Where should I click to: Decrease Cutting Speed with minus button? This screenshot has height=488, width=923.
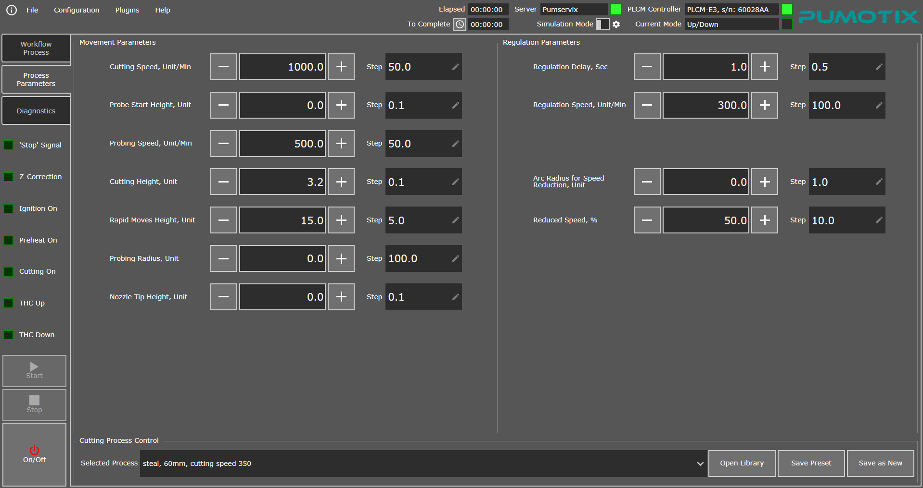pyautogui.click(x=224, y=67)
